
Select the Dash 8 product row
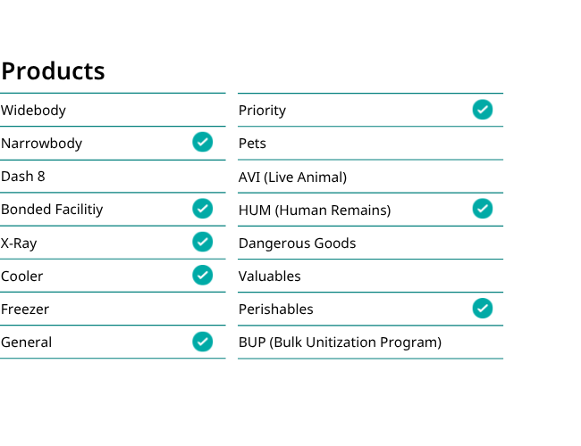tap(113, 177)
